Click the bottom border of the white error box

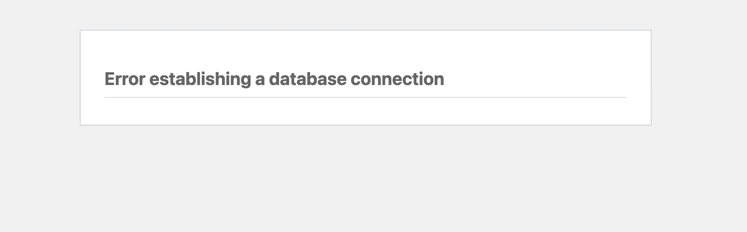click(366, 125)
